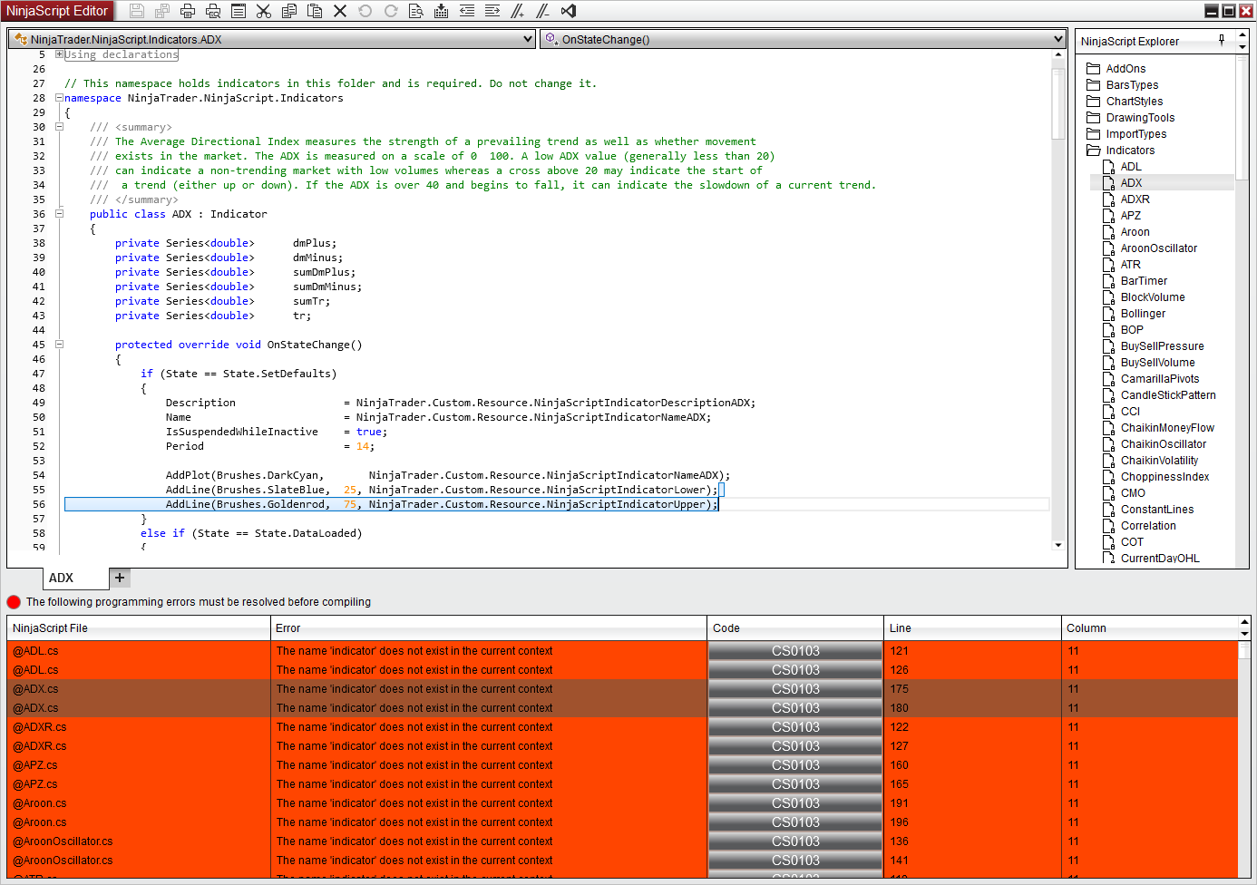Click CS0103 code for first @ADL.cs error

pos(794,651)
